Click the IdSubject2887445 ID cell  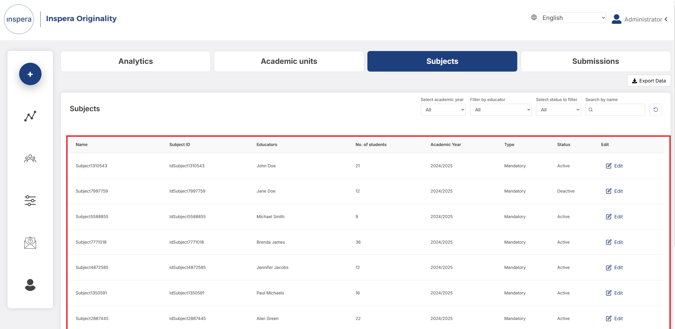188,318
